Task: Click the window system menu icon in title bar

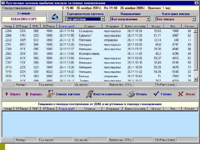Action: pyautogui.click(x=3, y=3)
